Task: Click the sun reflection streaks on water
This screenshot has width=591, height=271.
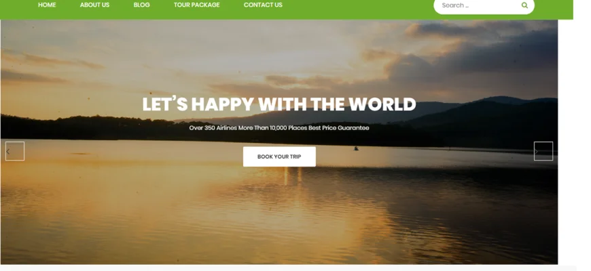Action: tap(293, 176)
